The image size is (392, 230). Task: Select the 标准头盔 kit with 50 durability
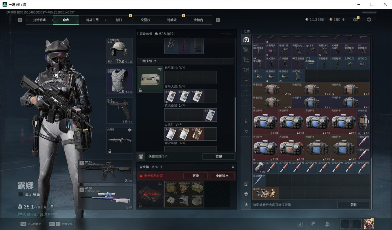pyautogui.click(x=363, y=122)
